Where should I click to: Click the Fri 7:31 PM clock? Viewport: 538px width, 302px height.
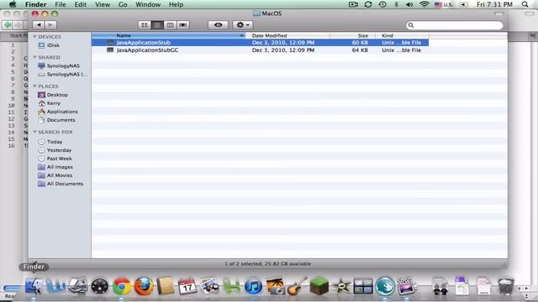point(494,4)
